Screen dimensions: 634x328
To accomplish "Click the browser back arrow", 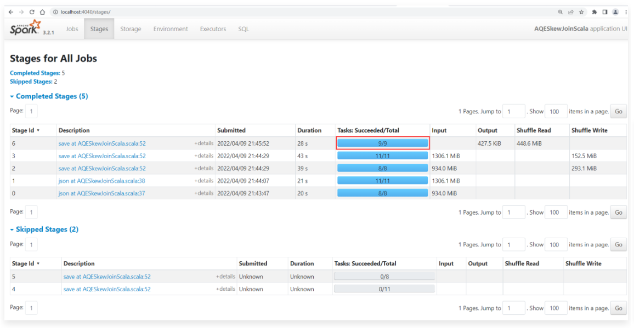I will tap(11, 12).
